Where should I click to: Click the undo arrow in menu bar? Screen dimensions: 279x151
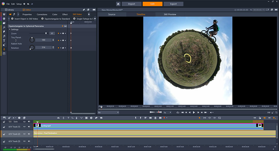[x=28, y=4]
